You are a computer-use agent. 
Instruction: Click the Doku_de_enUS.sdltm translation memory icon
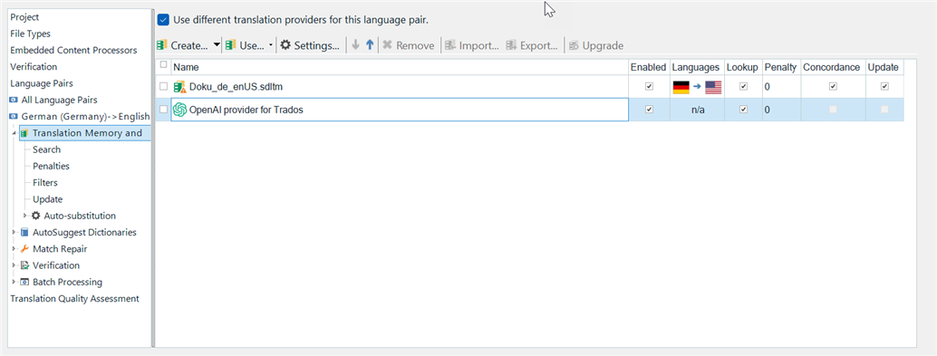[x=179, y=87]
